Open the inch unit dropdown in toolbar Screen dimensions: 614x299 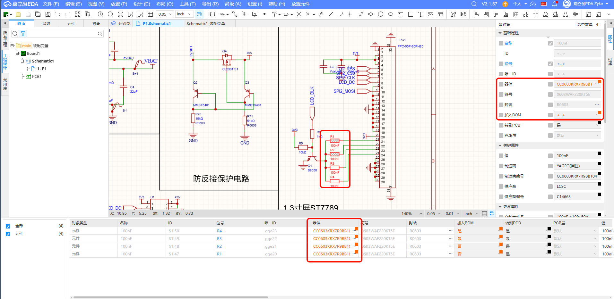(x=184, y=14)
